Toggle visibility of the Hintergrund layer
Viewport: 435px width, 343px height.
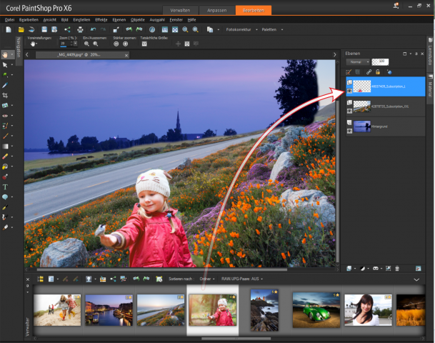pyautogui.click(x=349, y=130)
